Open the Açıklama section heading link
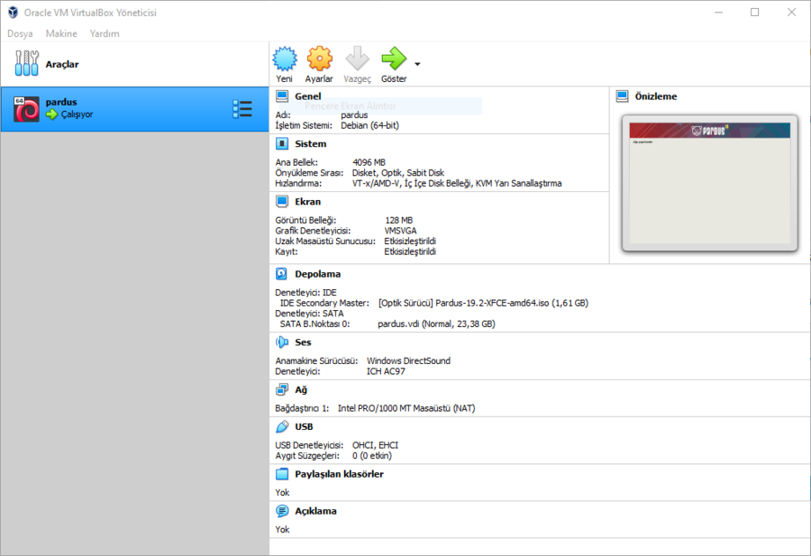 click(x=315, y=511)
